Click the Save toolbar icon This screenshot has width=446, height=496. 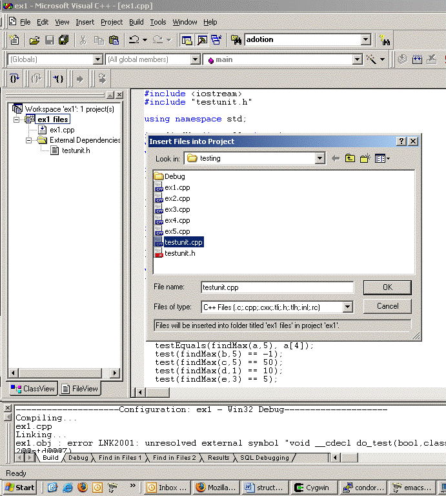point(50,40)
